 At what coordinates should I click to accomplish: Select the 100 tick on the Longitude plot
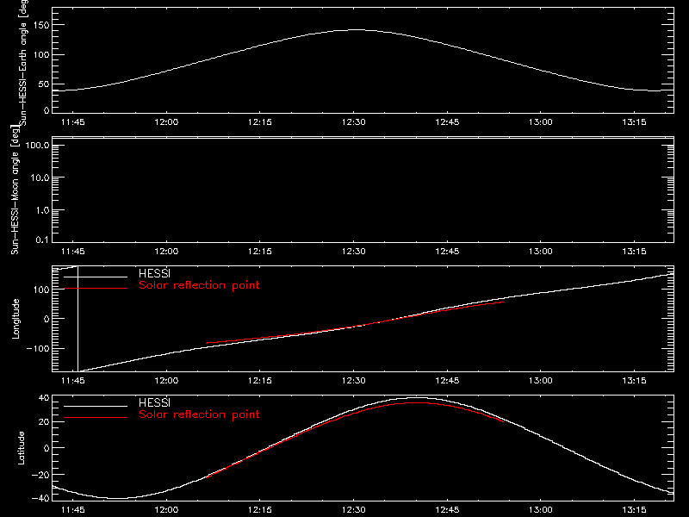[x=40, y=290]
